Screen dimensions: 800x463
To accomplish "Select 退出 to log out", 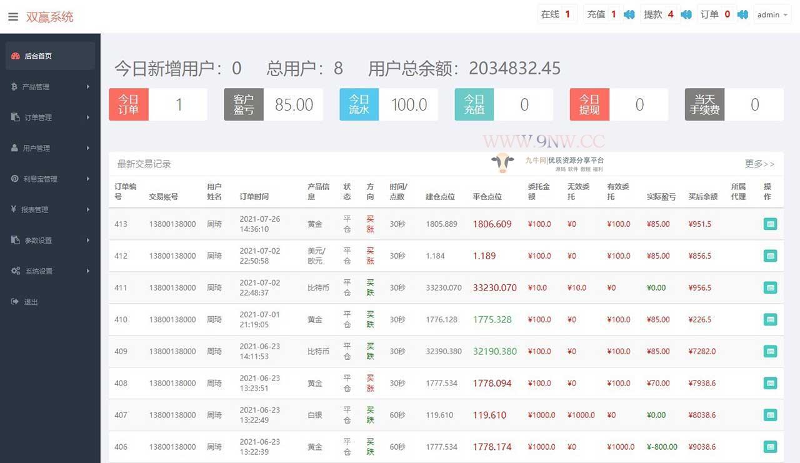I will [31, 302].
